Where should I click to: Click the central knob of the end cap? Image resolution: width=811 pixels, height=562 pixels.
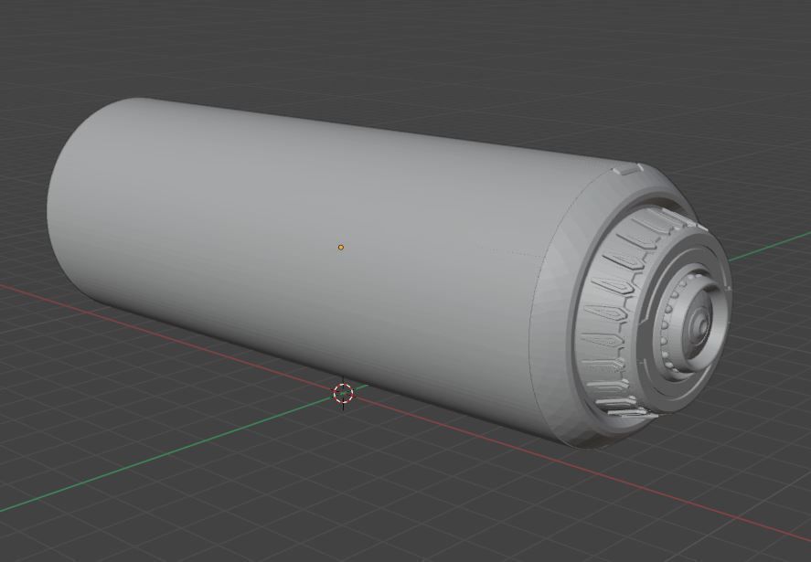[x=699, y=324]
